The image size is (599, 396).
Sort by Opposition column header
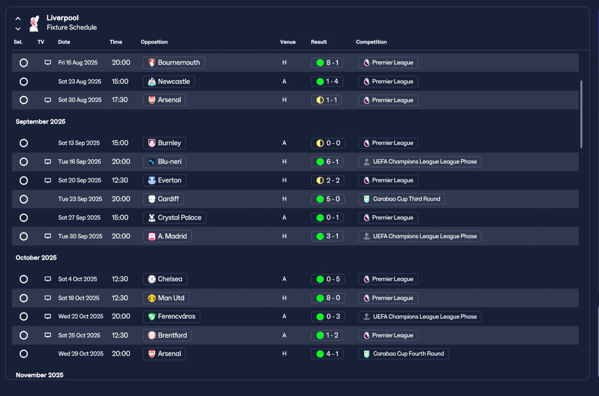tap(154, 42)
